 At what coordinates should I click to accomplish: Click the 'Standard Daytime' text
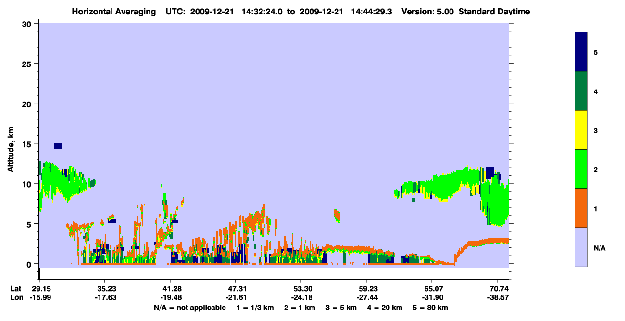494,12
